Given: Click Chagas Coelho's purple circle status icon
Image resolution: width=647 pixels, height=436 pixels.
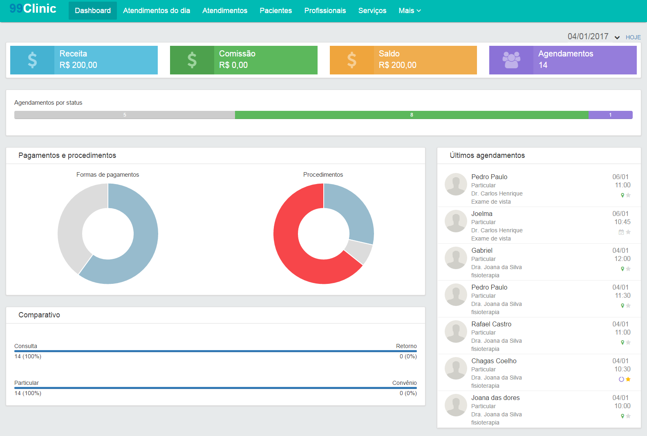Looking at the screenshot, I should tap(621, 380).
